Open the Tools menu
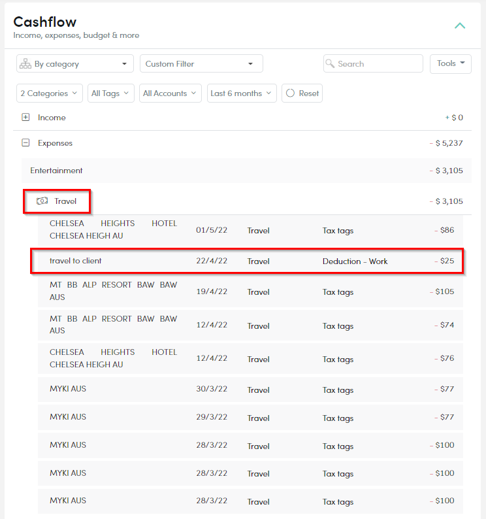 click(450, 63)
